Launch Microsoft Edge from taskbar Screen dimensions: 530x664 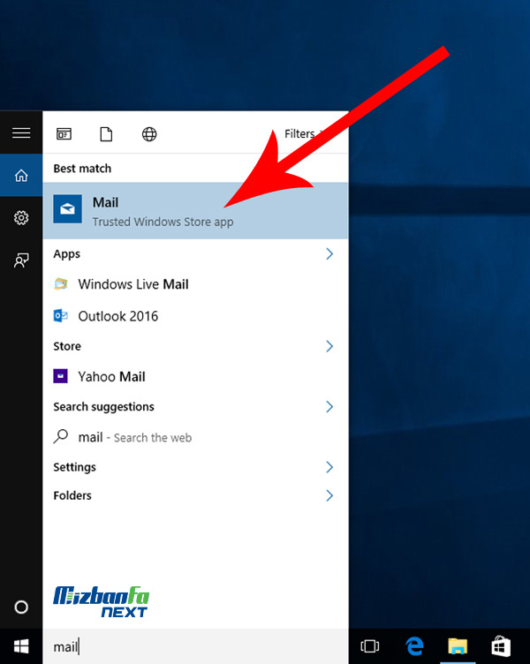(x=414, y=646)
